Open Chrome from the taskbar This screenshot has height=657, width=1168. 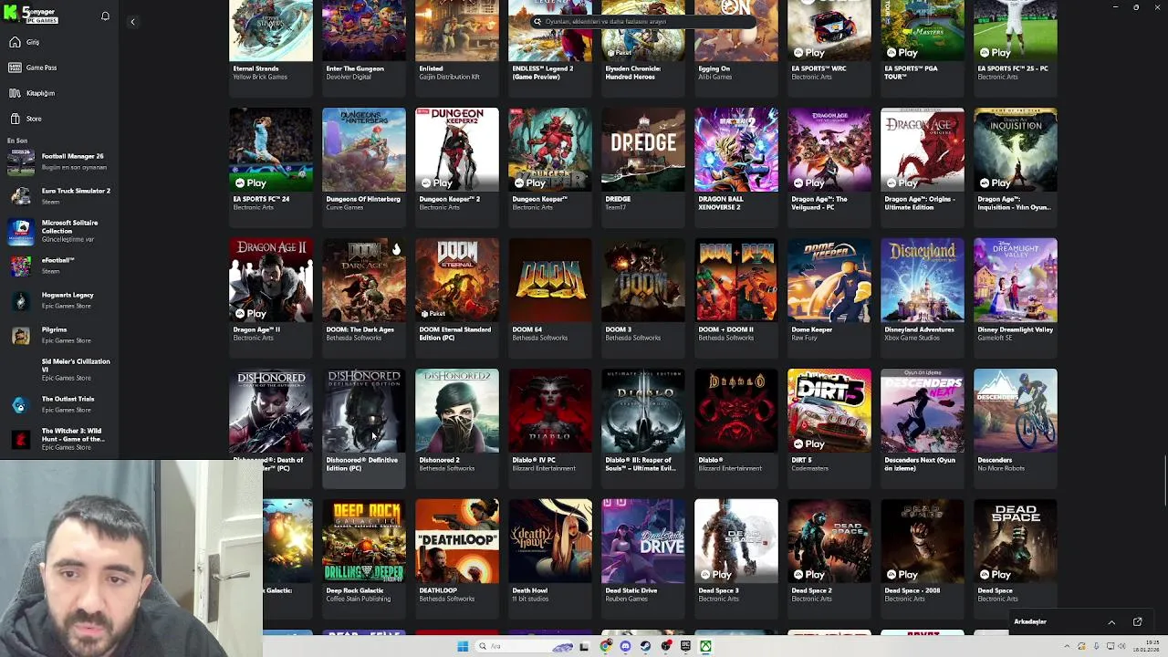click(606, 646)
